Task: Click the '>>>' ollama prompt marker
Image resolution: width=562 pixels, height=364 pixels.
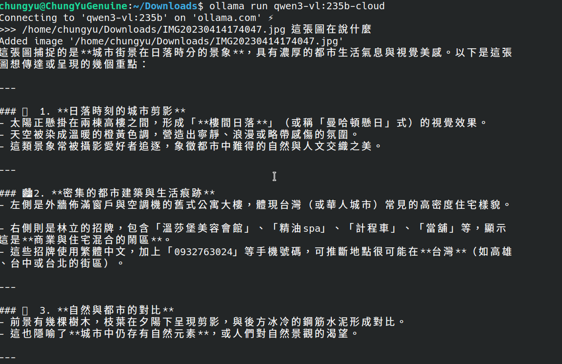Action: click(8, 29)
